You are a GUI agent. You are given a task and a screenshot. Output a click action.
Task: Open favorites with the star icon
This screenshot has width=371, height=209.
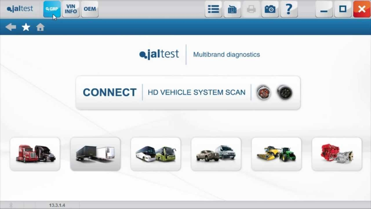pyautogui.click(x=26, y=27)
